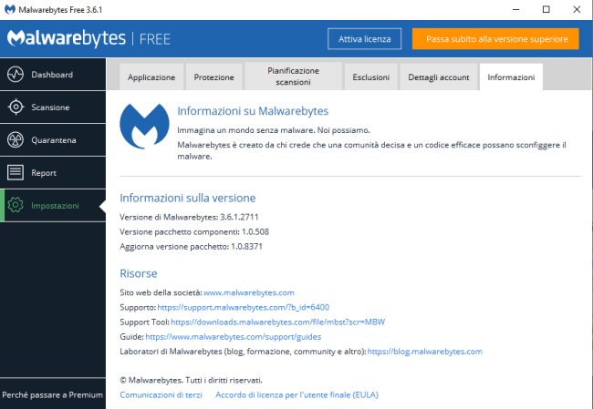Open Dashboard from the sidebar

pyautogui.click(x=53, y=75)
